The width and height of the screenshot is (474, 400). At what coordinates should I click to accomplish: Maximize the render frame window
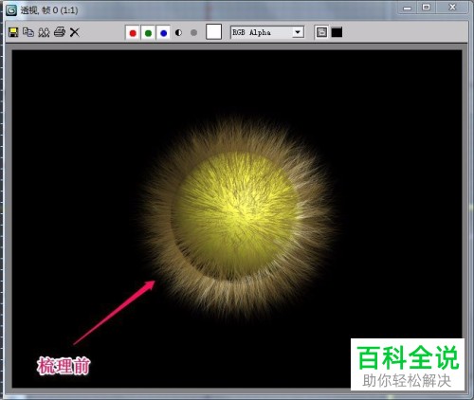coord(426,8)
